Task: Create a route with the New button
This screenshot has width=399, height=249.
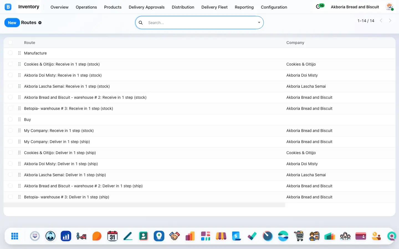Action: (x=12, y=23)
